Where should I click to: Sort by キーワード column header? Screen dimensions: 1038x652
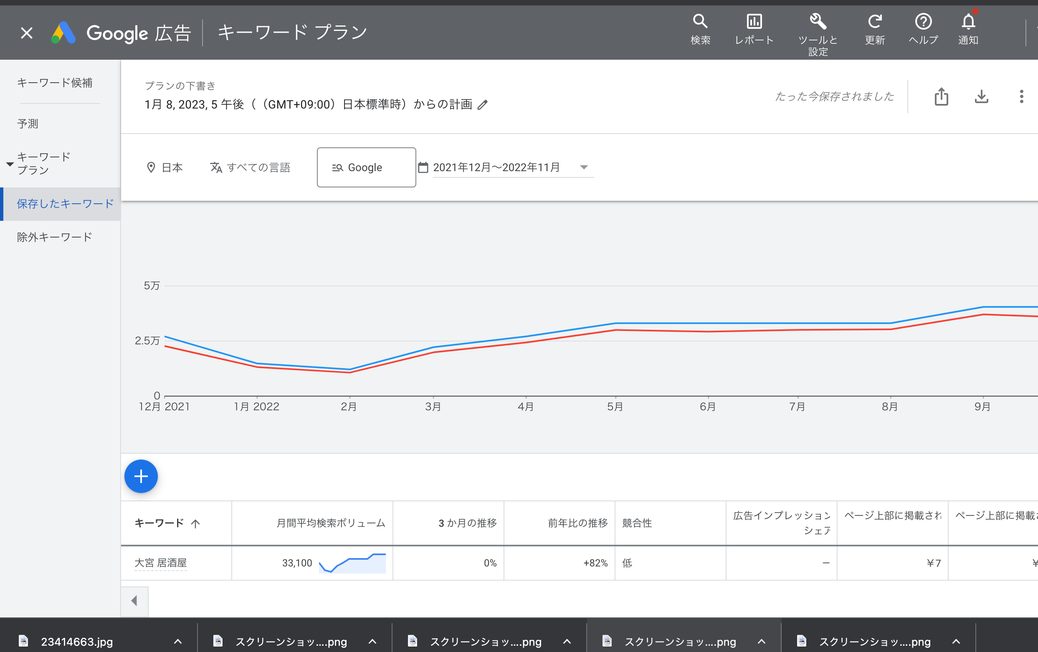[159, 523]
